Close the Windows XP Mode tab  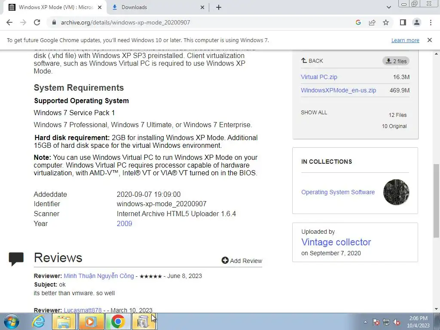point(100,7)
